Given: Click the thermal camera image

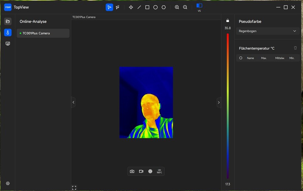Looking at the screenshot, I should pos(146,102).
